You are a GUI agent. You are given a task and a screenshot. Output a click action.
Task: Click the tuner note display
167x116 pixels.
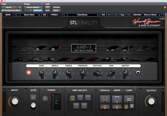56,102
